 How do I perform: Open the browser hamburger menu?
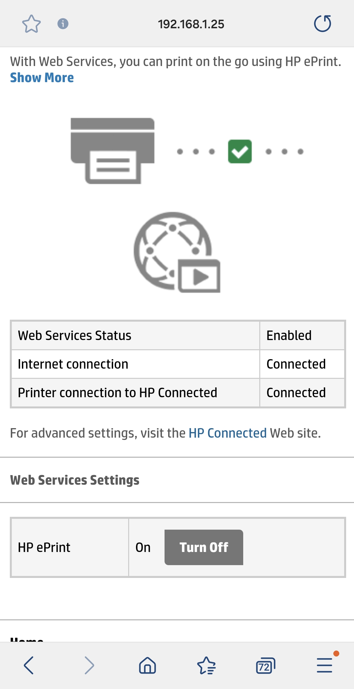[x=324, y=665]
